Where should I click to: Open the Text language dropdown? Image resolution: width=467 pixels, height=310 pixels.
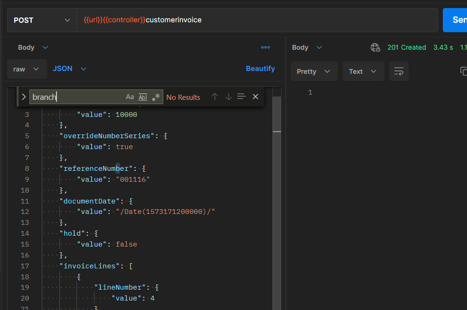(363, 71)
